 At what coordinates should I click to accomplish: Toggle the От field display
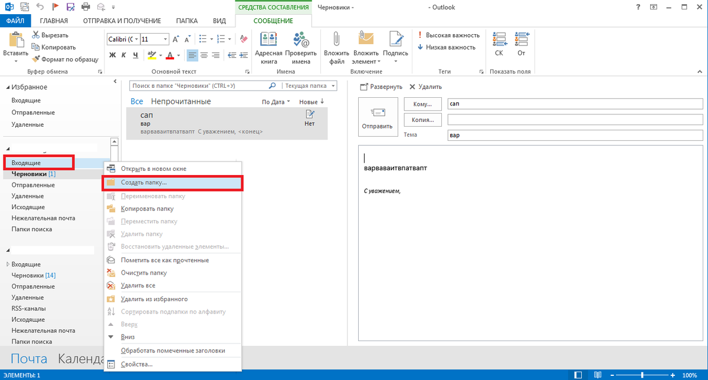coord(521,44)
